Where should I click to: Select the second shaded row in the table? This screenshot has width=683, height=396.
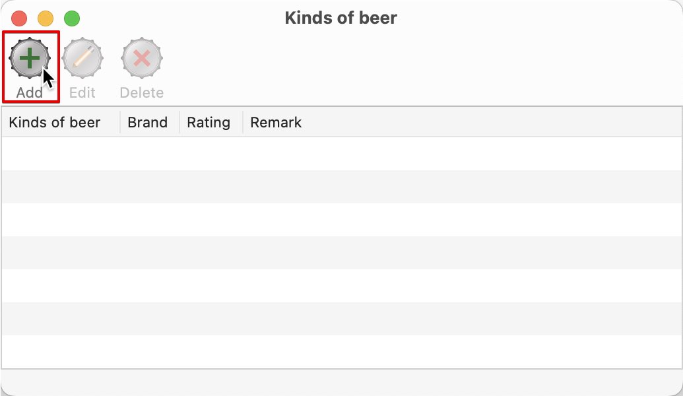coord(342,253)
